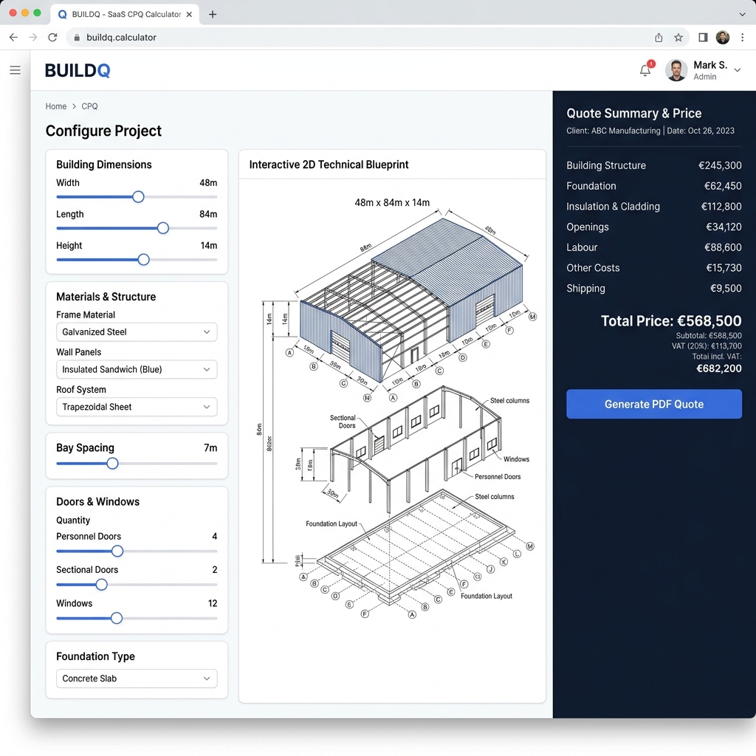Image resolution: width=756 pixels, height=756 pixels.
Task: Expand Foundation Type Concrete Slab dropdown
Action: pyautogui.click(x=137, y=678)
